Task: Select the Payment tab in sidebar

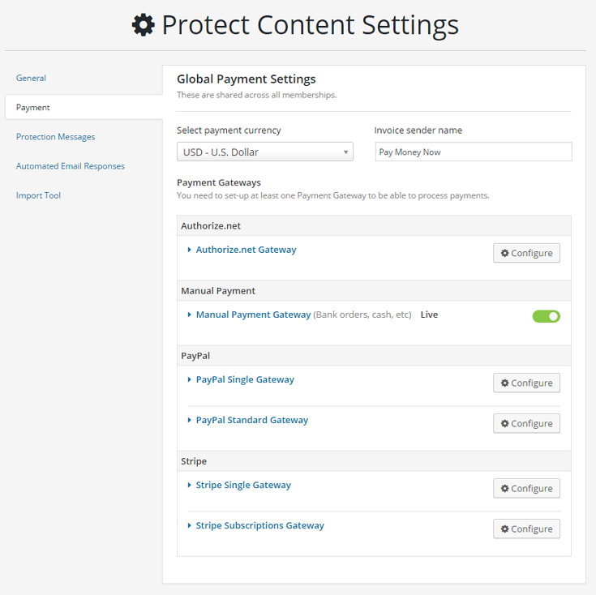Action: (x=33, y=107)
